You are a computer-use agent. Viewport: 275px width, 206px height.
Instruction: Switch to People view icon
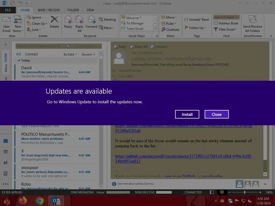click(5, 163)
